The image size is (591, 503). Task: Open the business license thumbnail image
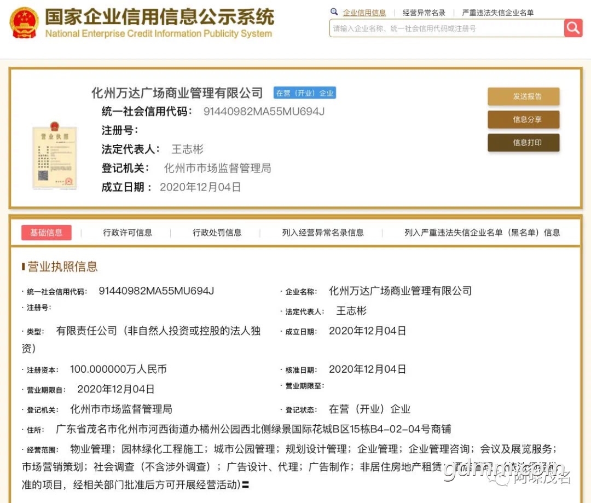[x=55, y=155]
